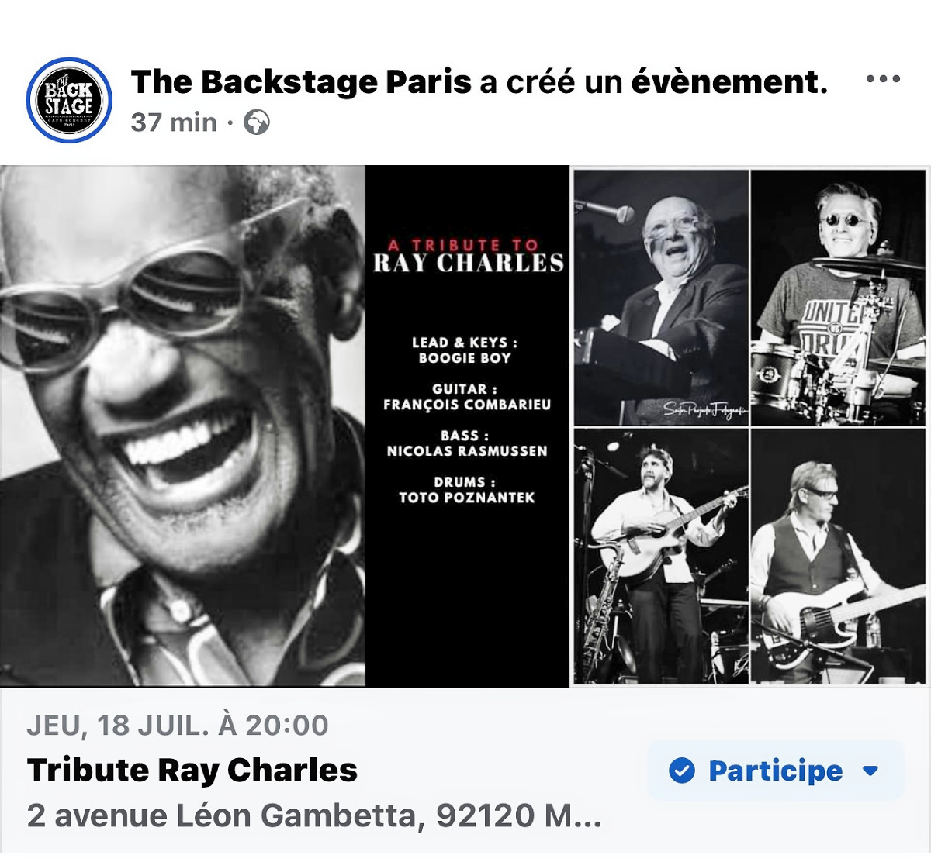The height and width of the screenshot is (862, 931).
Task: Open the bass player photo
Action: point(839,556)
